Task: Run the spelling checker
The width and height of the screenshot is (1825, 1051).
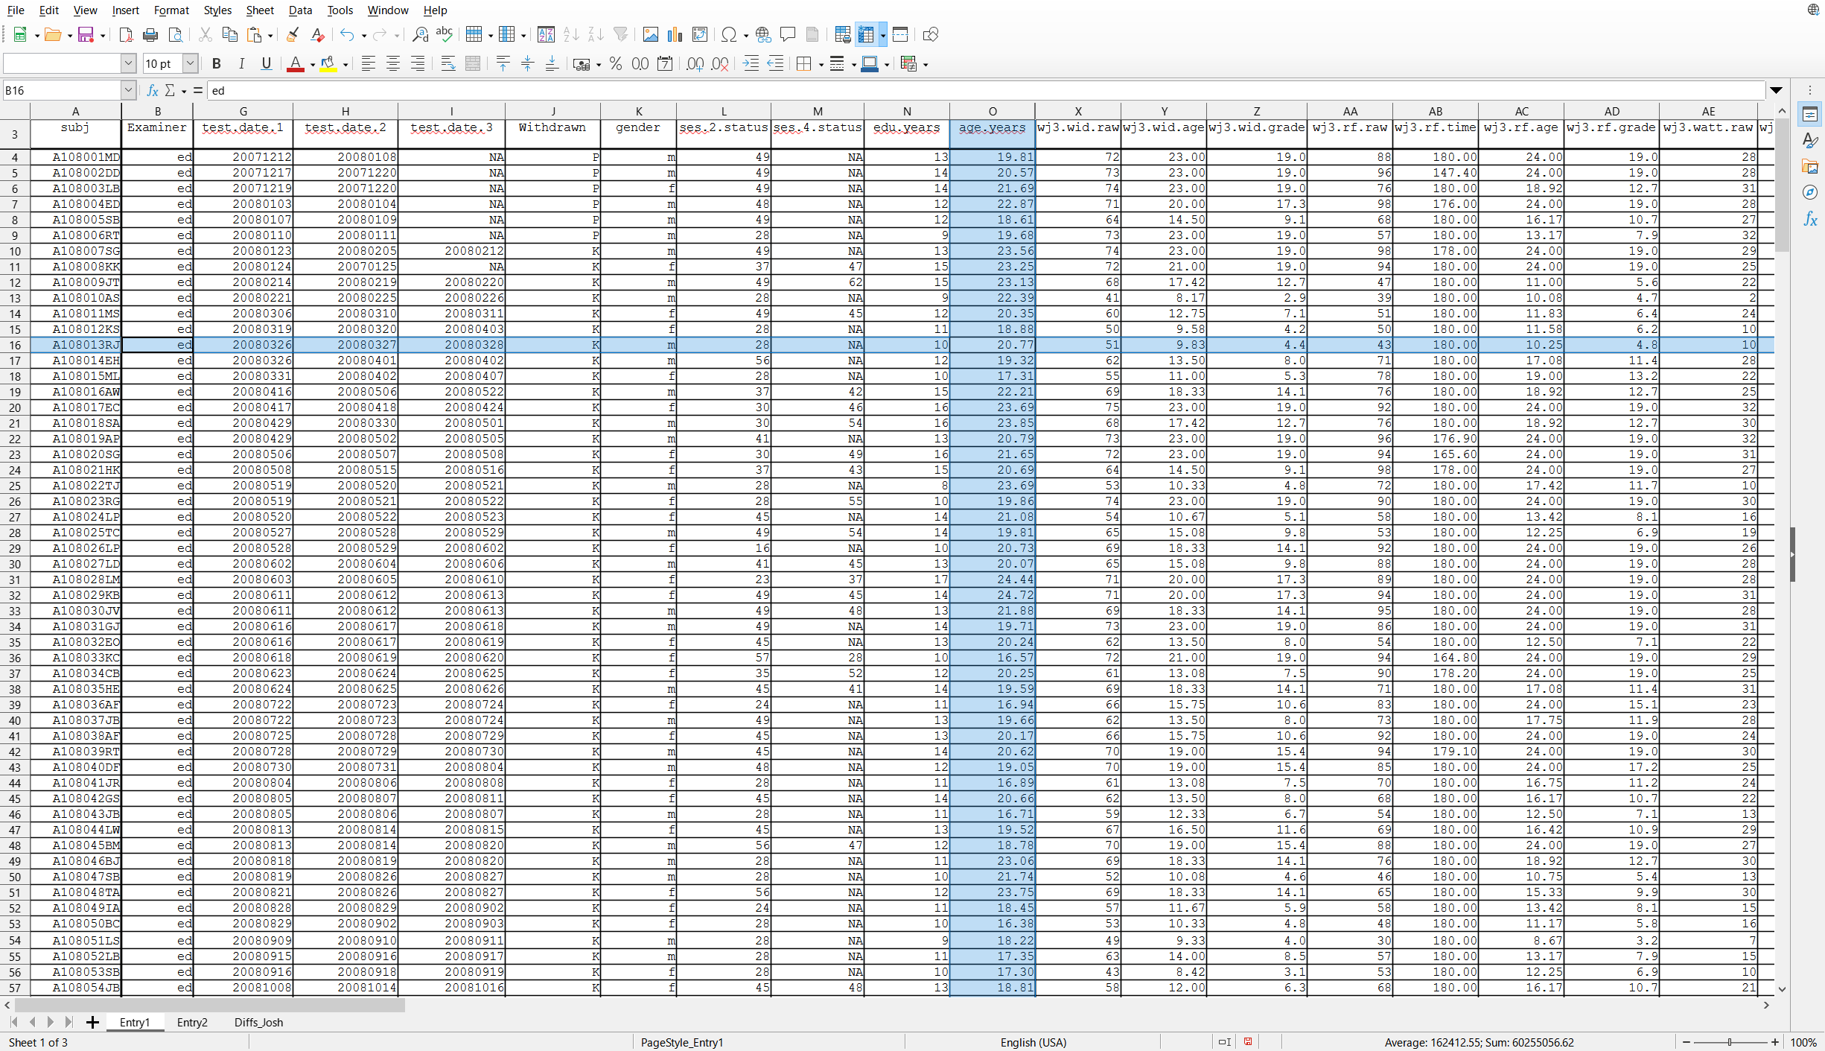Action: pyautogui.click(x=445, y=34)
